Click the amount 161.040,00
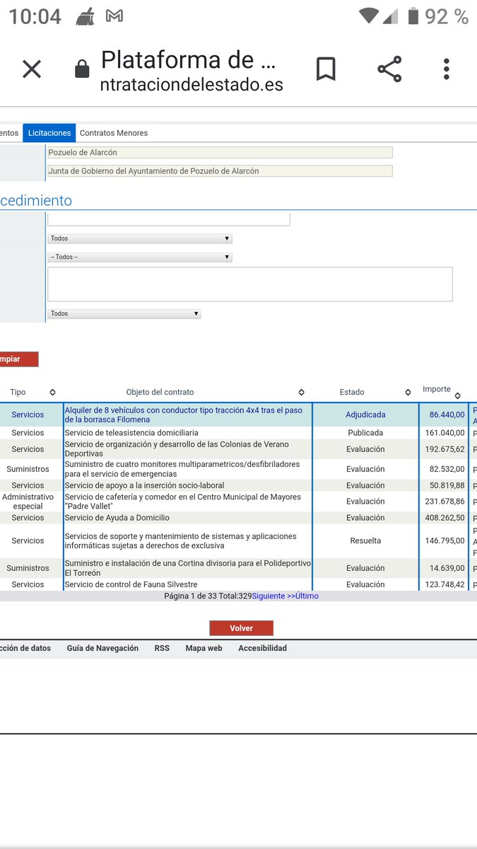 tap(444, 432)
